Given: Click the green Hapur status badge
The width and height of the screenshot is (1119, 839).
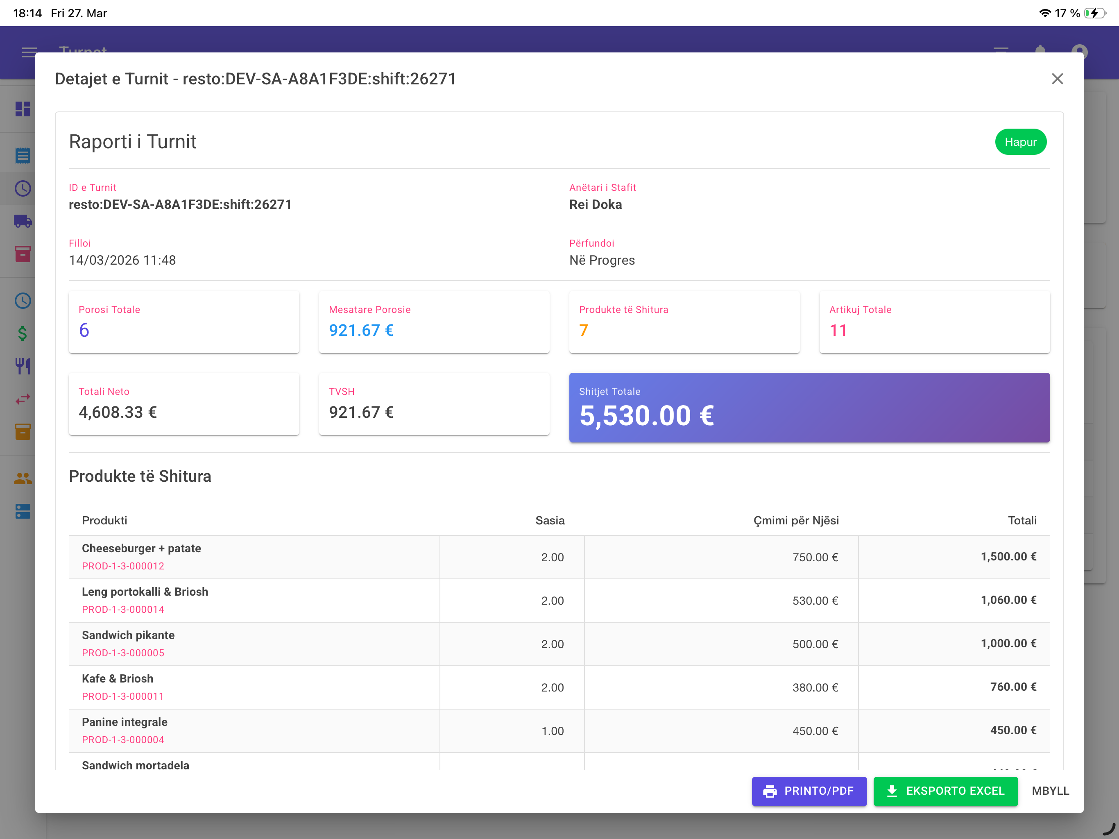Looking at the screenshot, I should (1020, 142).
